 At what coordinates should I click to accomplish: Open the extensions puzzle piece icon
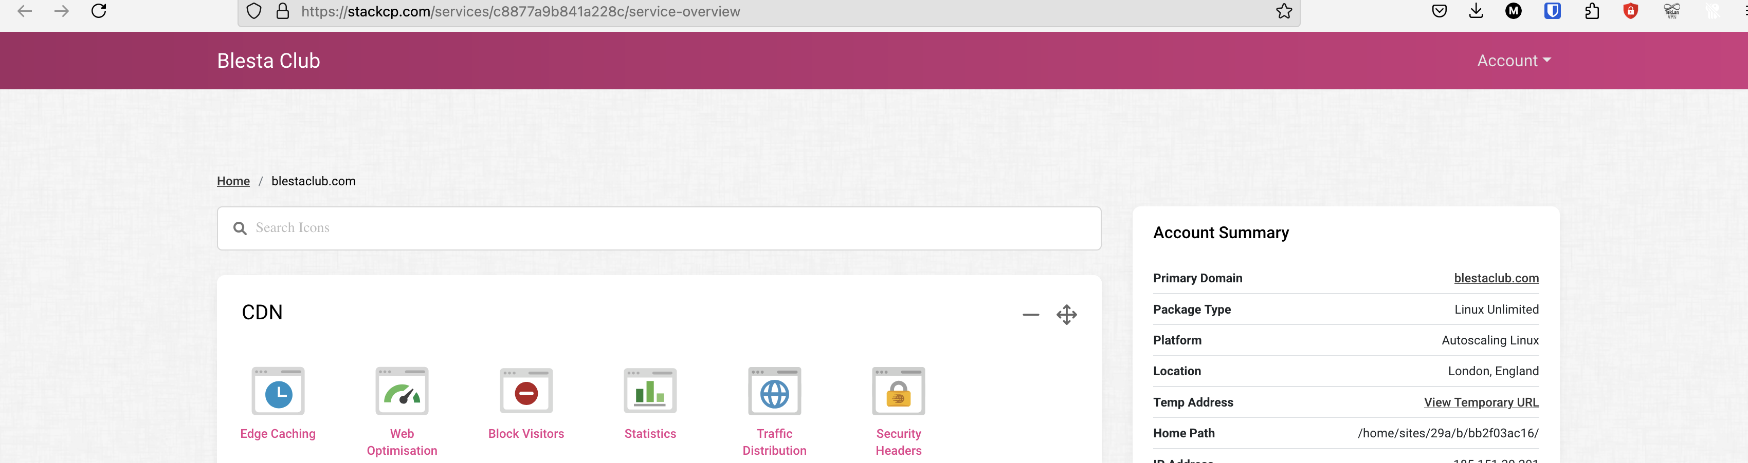[x=1592, y=11]
